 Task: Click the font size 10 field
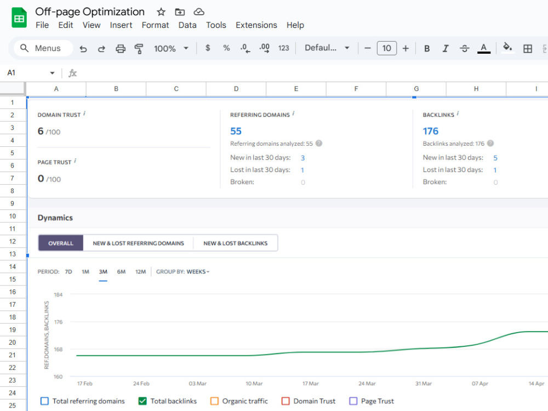(386, 48)
